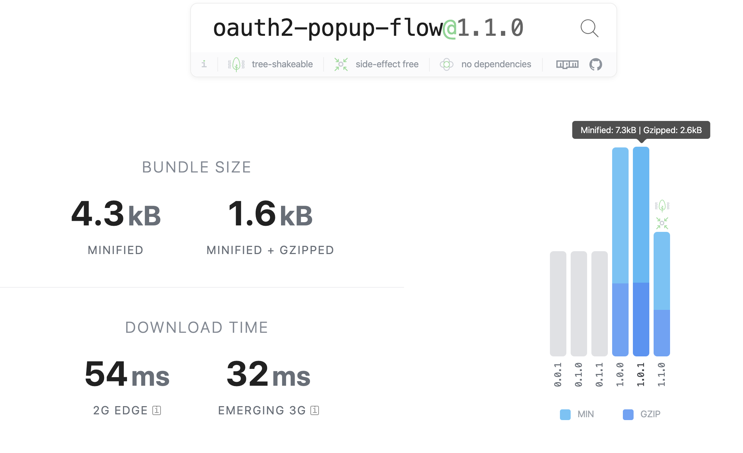The image size is (743, 453).
Task: Open the GitHub repository icon
Action: [x=596, y=64]
